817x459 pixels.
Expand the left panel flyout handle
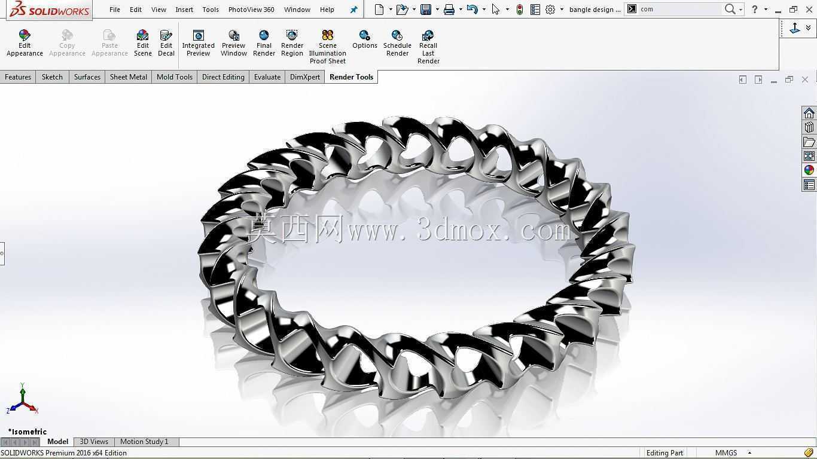2,253
